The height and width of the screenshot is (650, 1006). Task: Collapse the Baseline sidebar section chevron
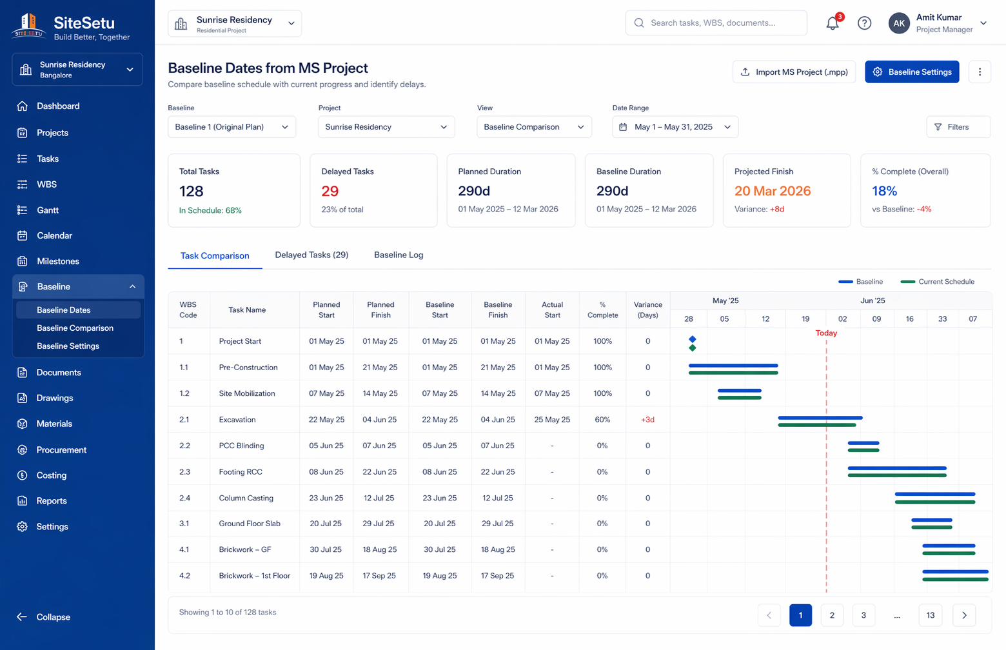[x=132, y=287]
